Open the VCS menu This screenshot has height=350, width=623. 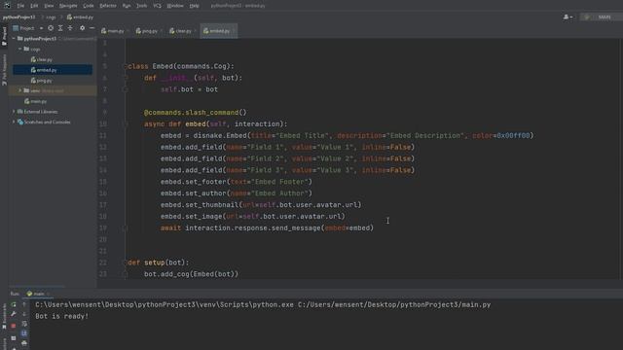coord(157,6)
